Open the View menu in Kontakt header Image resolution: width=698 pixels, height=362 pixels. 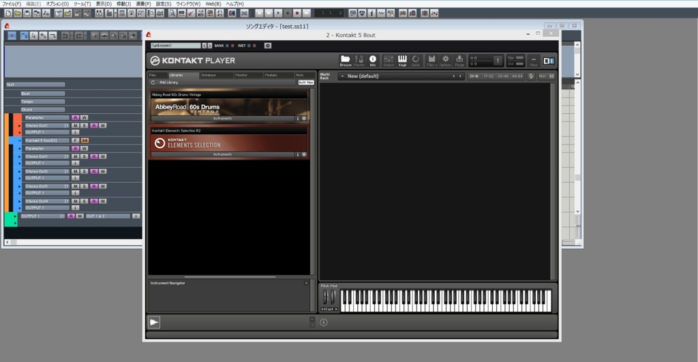(533, 61)
